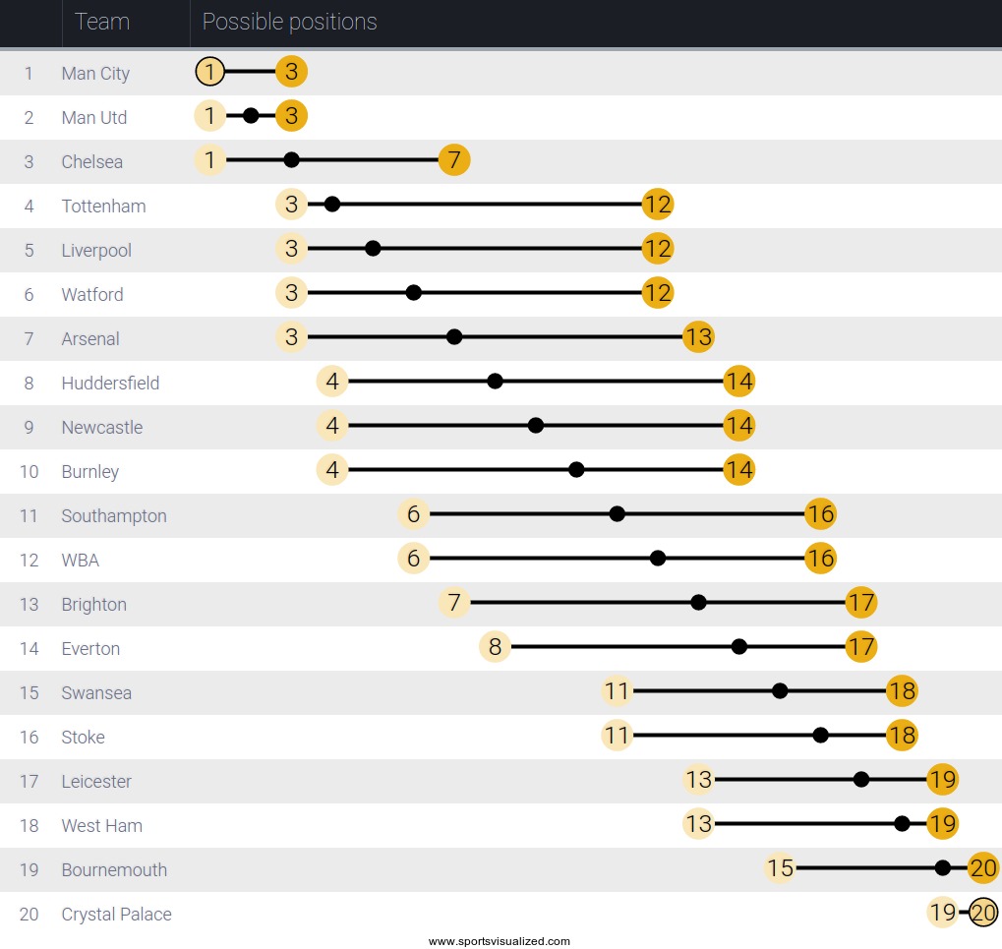Click Burnley's black current position dot
This screenshot has width=1002, height=949.
pos(576,470)
